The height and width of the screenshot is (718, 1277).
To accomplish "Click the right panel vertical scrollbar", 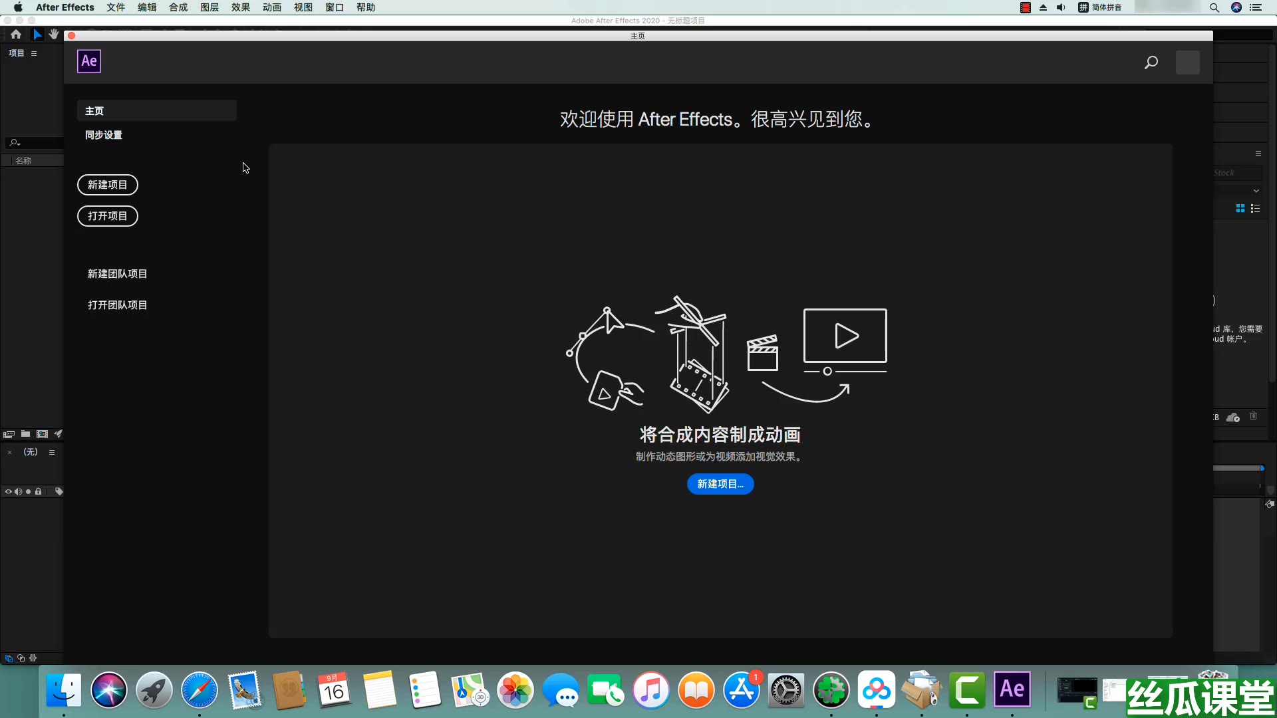I will 1272,213.
